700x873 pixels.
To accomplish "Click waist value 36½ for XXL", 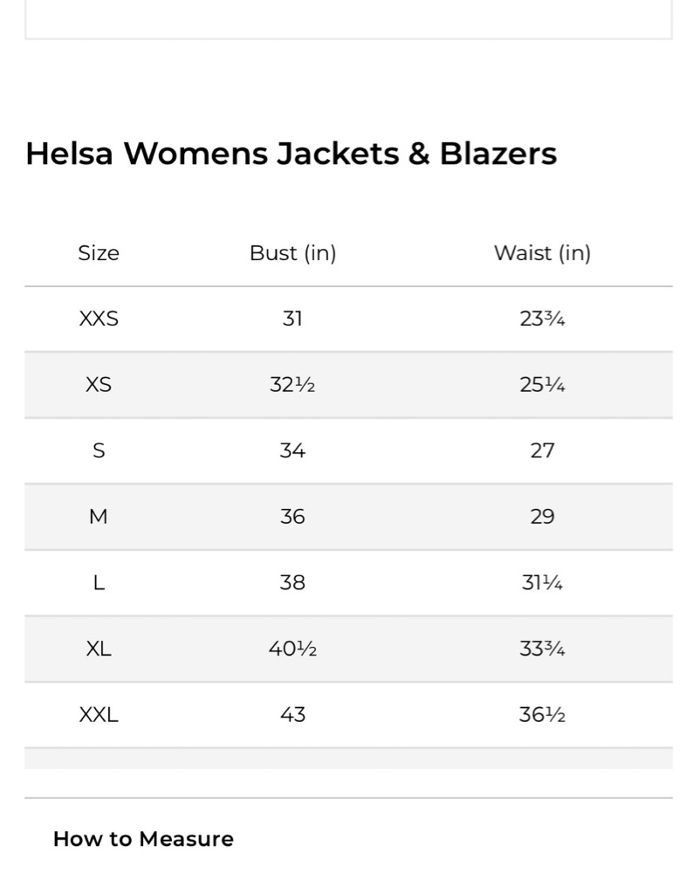I will [x=542, y=715].
